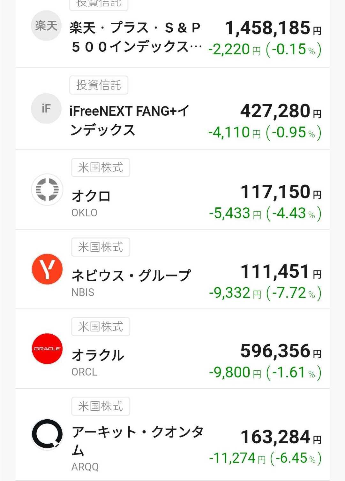
Task: Select the ネビウス・グループ stock name
Action: coord(131,275)
